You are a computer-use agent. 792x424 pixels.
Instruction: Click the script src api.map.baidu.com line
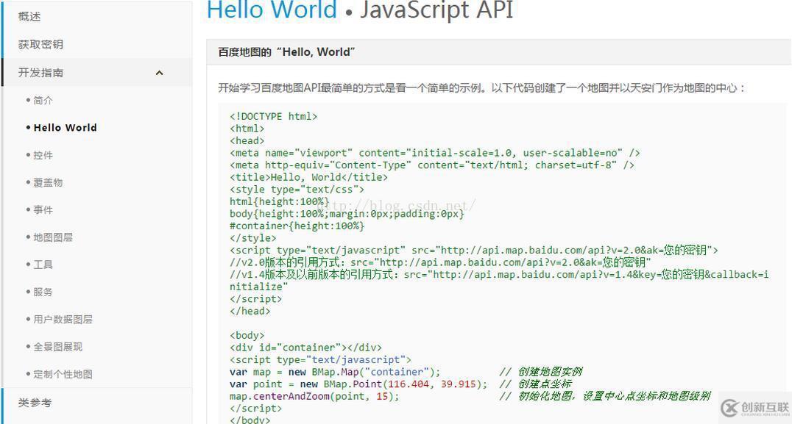coord(474,250)
